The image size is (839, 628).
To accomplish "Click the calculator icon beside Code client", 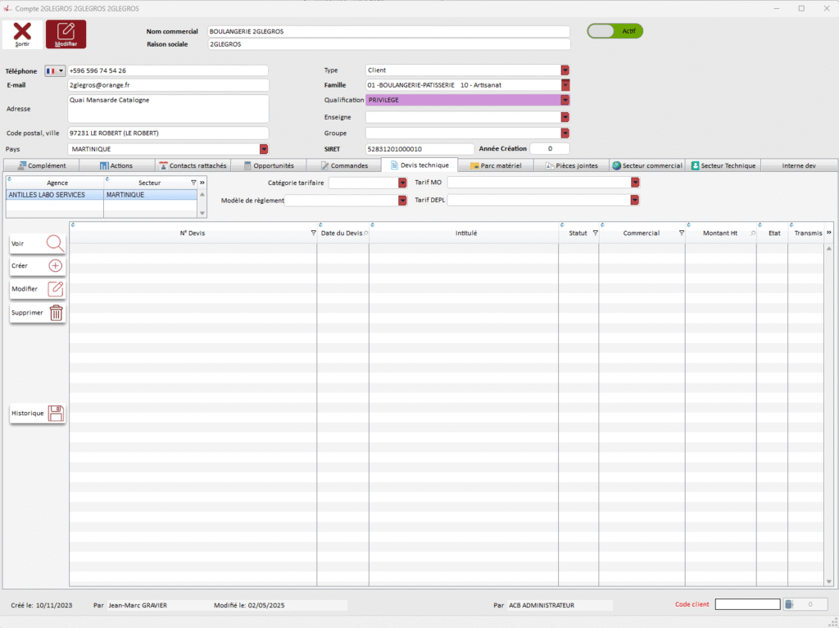I will 788,605.
